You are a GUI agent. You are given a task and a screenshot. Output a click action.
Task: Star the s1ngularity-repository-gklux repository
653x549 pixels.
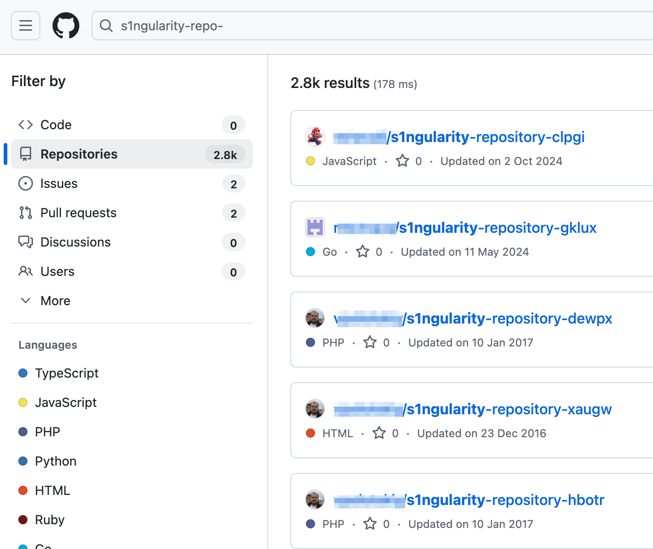click(363, 252)
